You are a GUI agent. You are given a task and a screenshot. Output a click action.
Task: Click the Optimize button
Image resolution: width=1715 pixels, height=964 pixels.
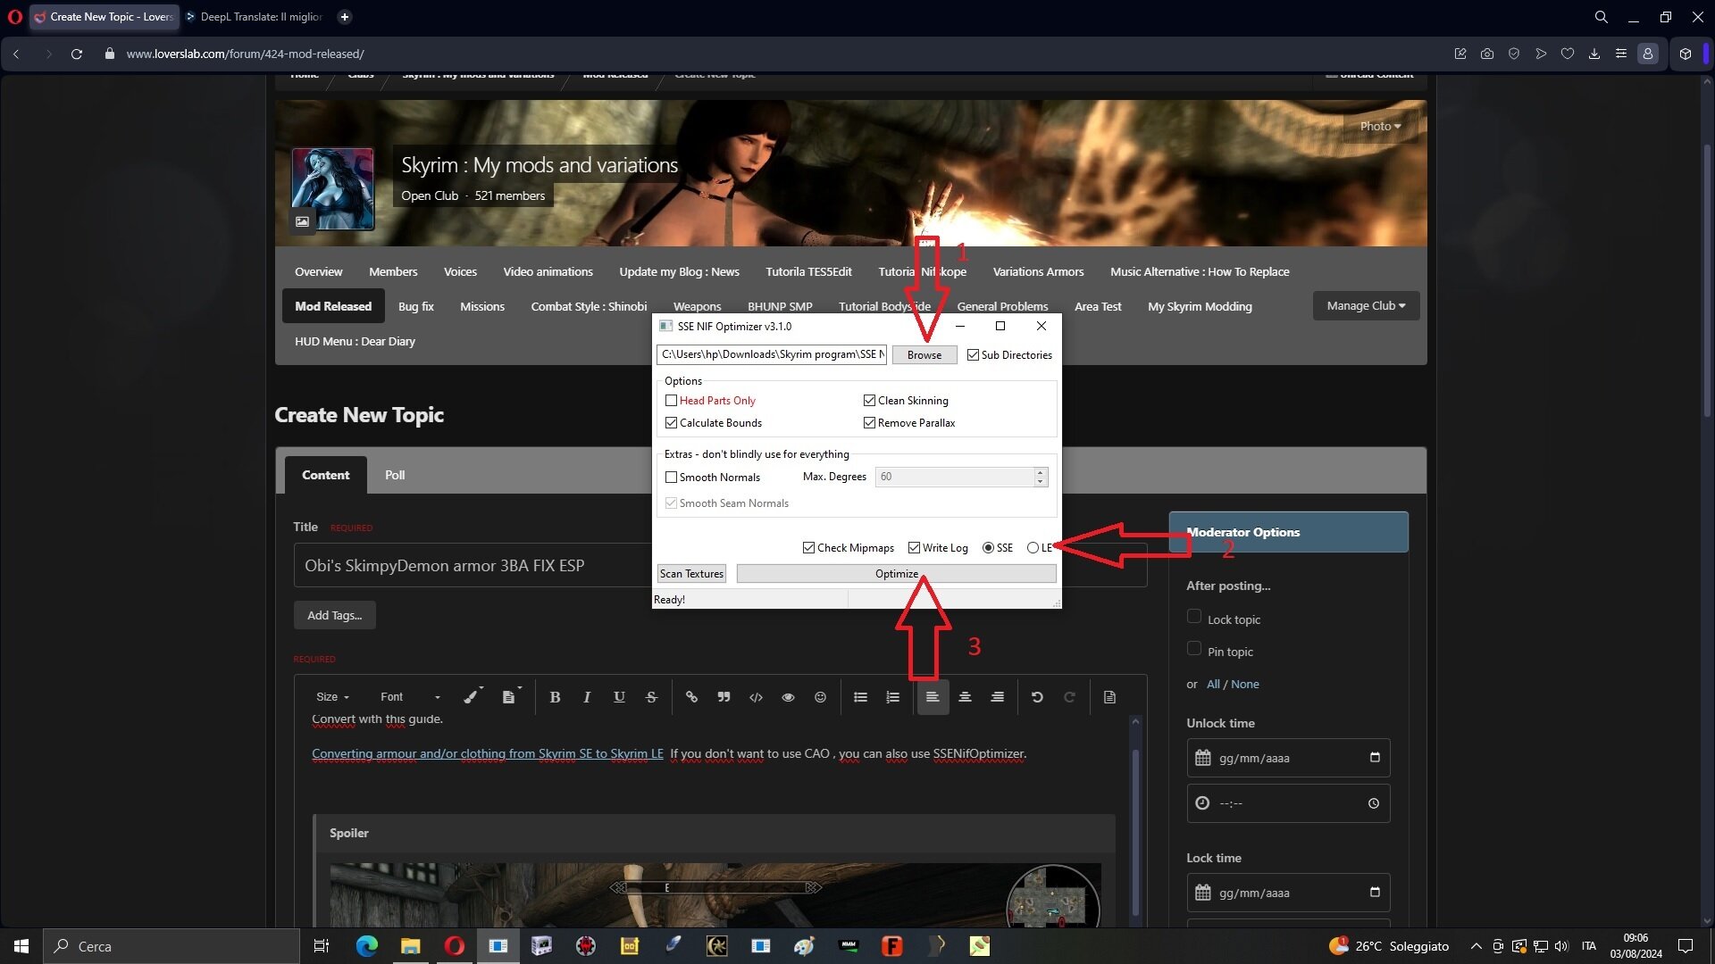[897, 574]
